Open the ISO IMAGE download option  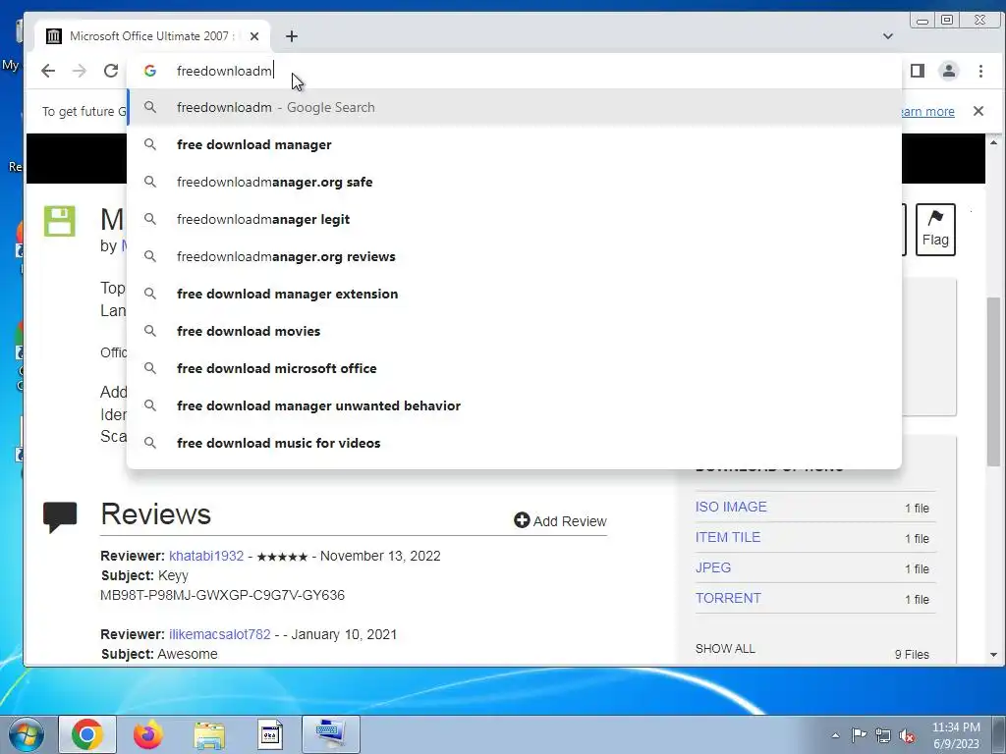(731, 507)
